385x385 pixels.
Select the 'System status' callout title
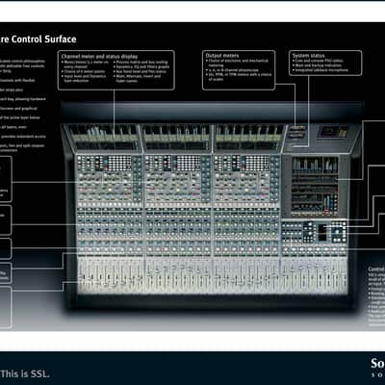(x=308, y=56)
